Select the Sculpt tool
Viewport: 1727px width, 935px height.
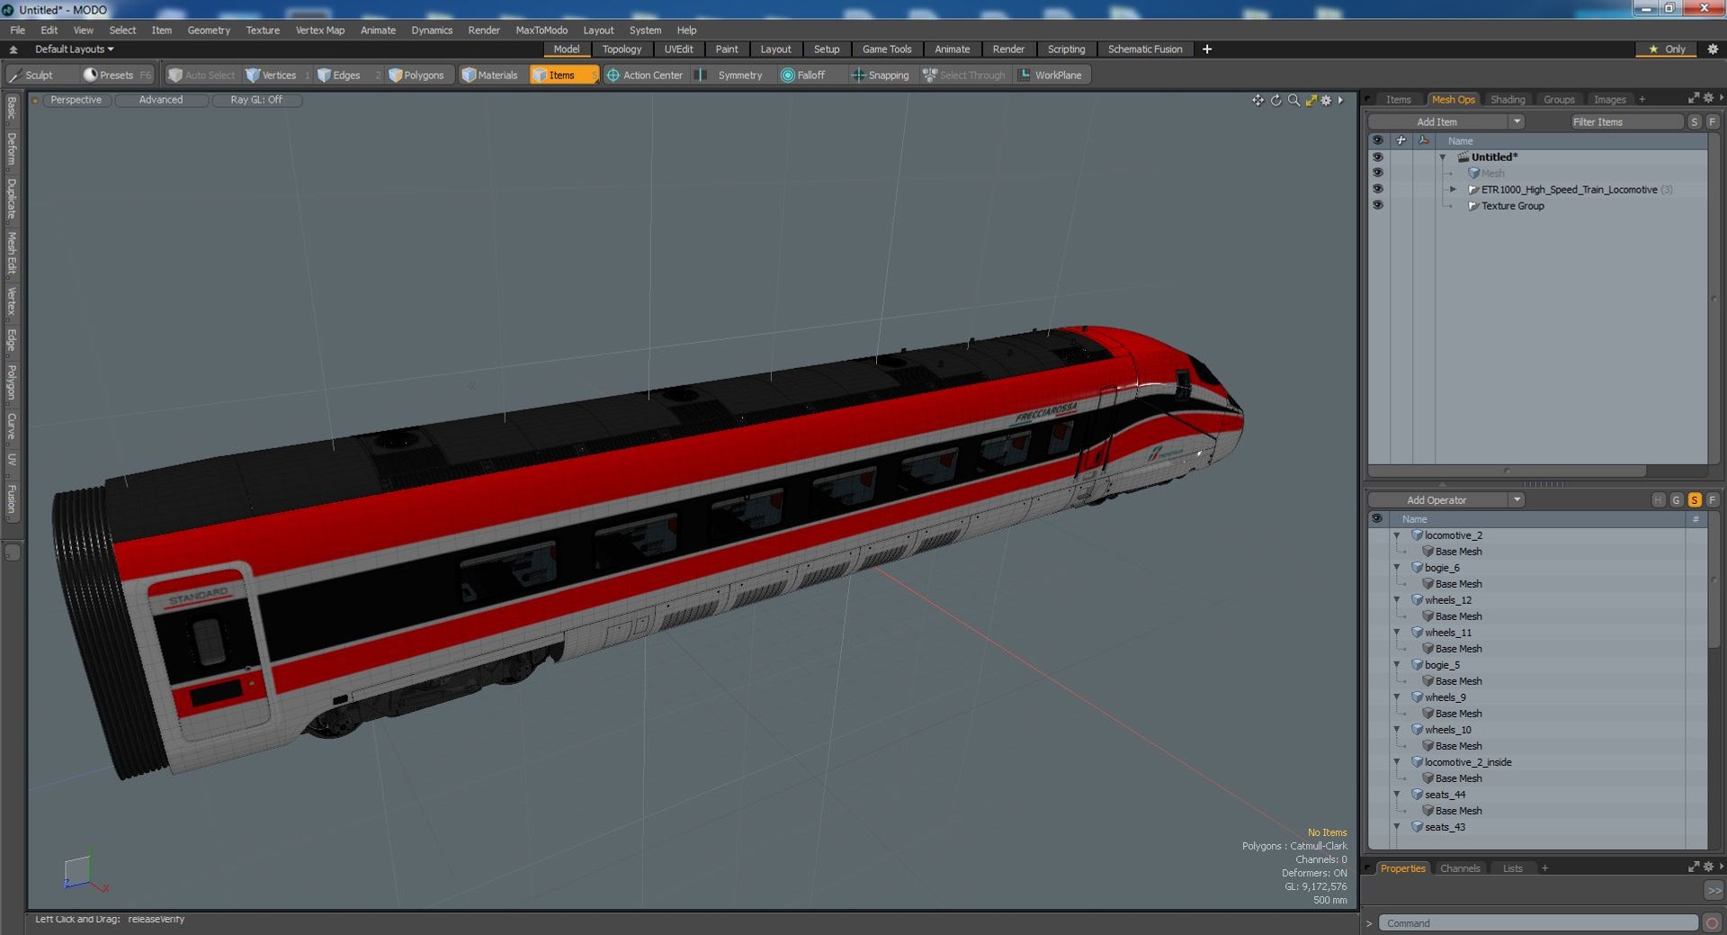32,76
